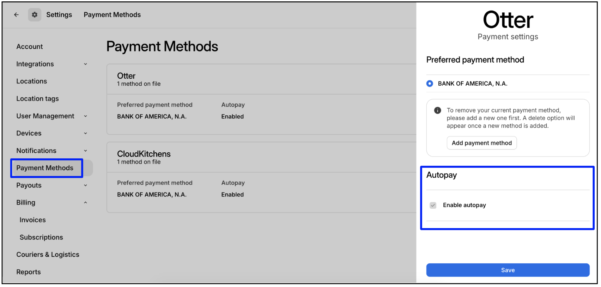Open Reports in the sidebar

click(x=29, y=272)
